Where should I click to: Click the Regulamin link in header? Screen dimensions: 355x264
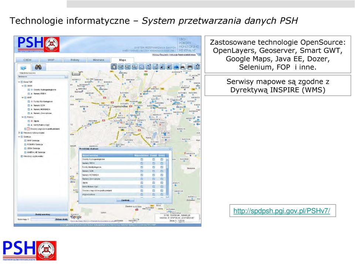pyautogui.click(x=164, y=54)
